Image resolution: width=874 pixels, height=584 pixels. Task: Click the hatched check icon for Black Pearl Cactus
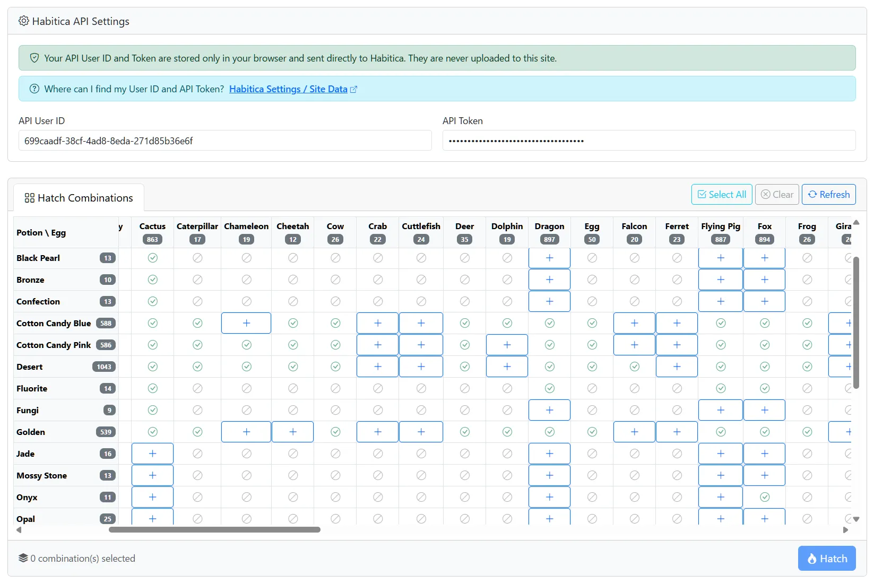pyautogui.click(x=153, y=258)
